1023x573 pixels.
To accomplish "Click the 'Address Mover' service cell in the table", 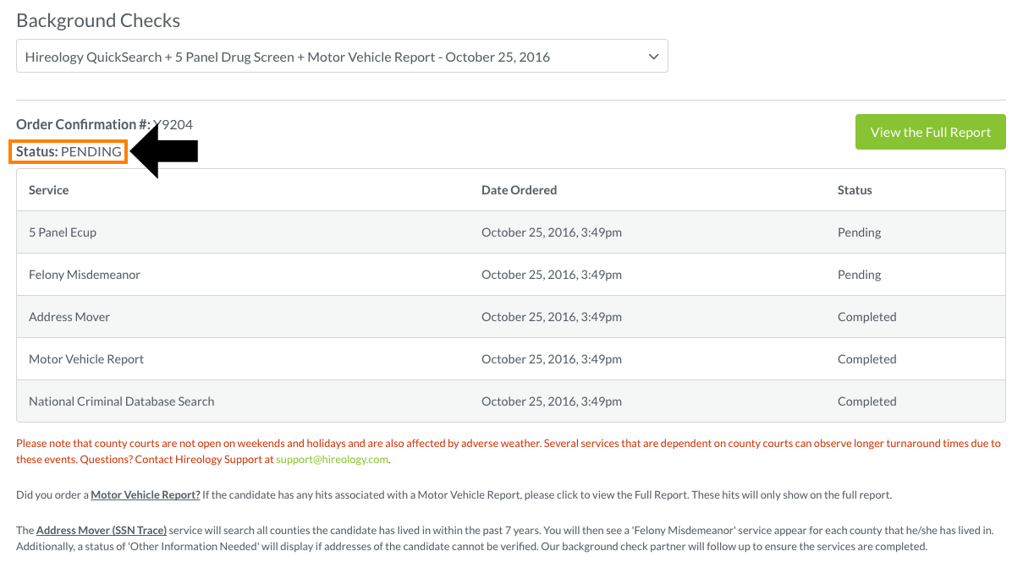I will [69, 317].
